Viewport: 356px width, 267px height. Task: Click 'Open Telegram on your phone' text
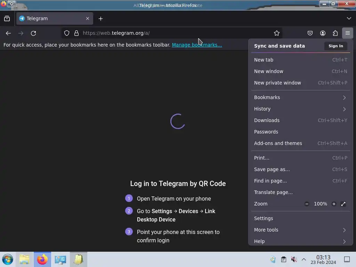pos(174,199)
